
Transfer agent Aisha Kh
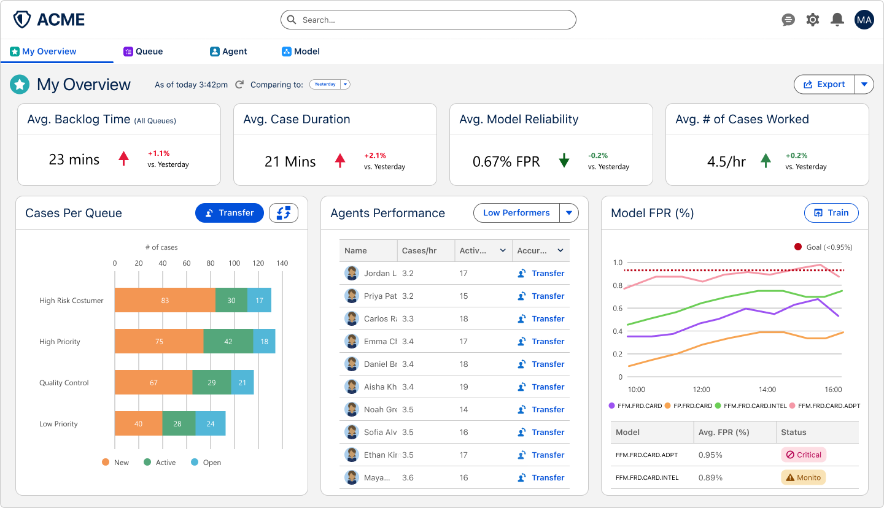541,387
